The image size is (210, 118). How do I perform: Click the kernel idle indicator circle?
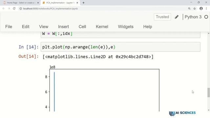coord(206,17)
